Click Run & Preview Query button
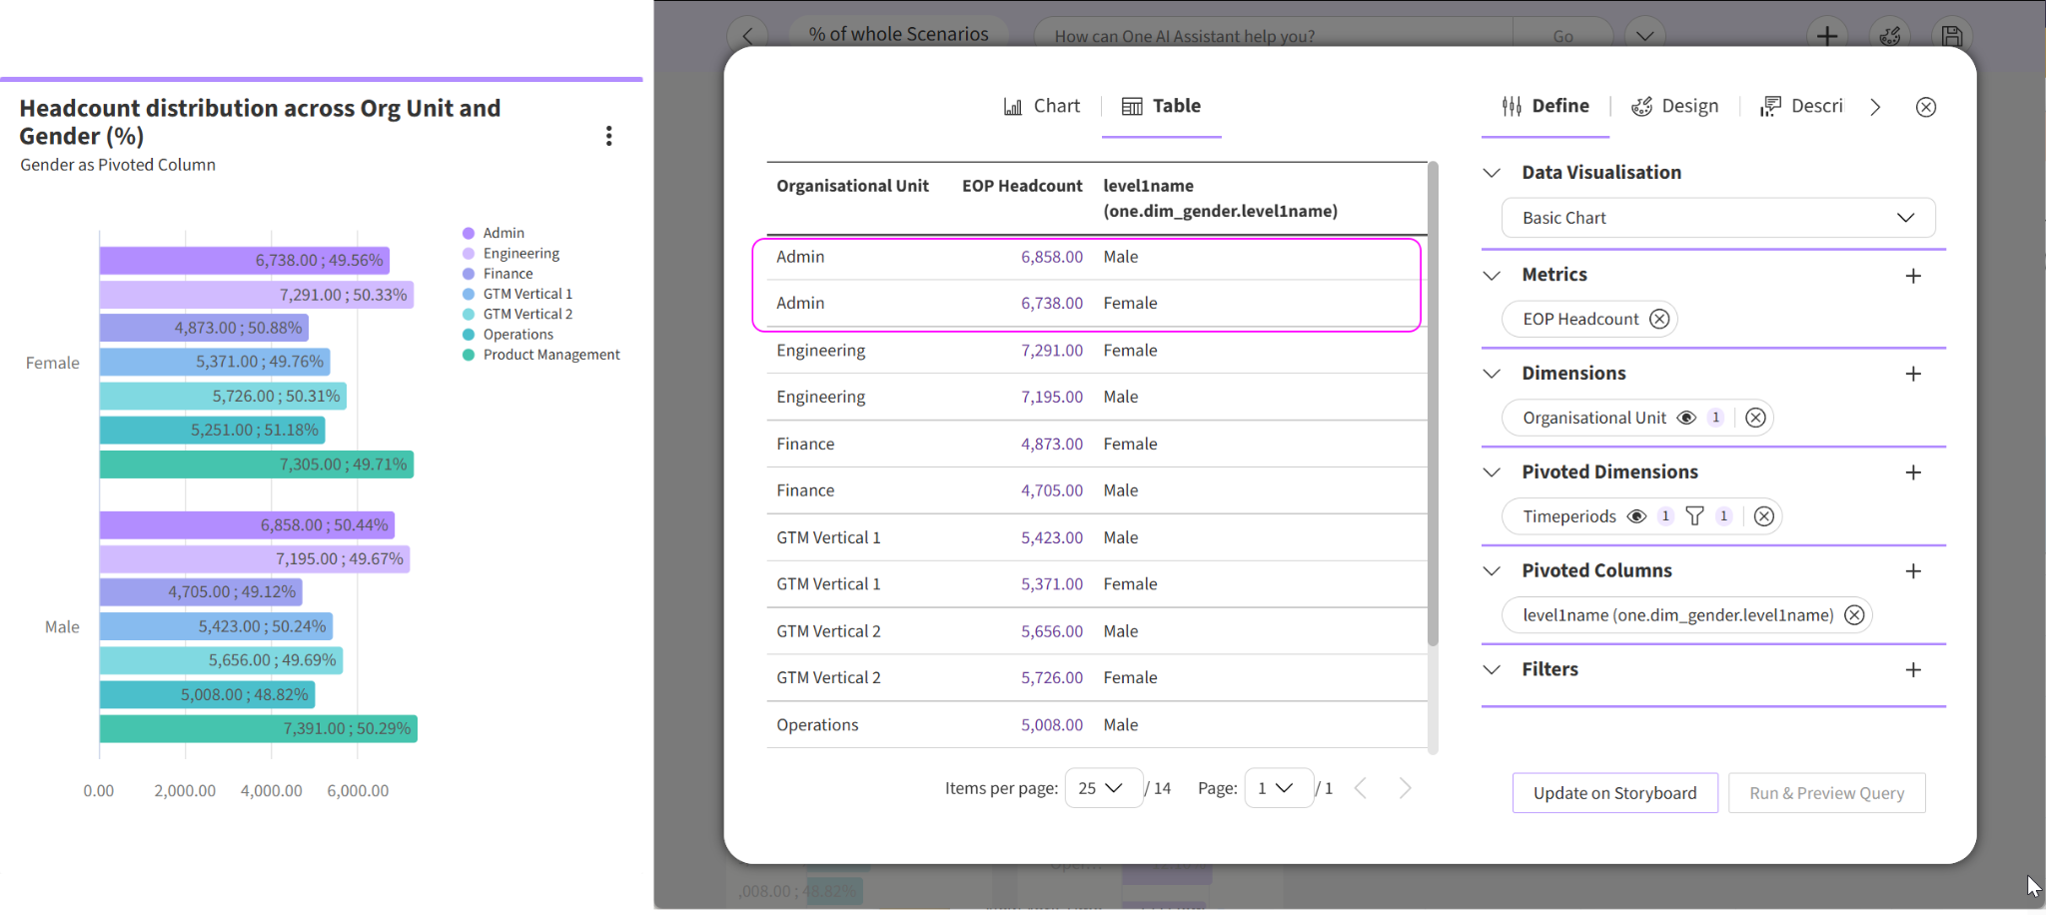 click(x=1826, y=793)
